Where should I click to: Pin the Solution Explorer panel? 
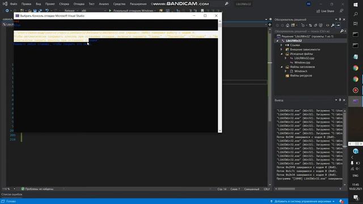[340, 19]
